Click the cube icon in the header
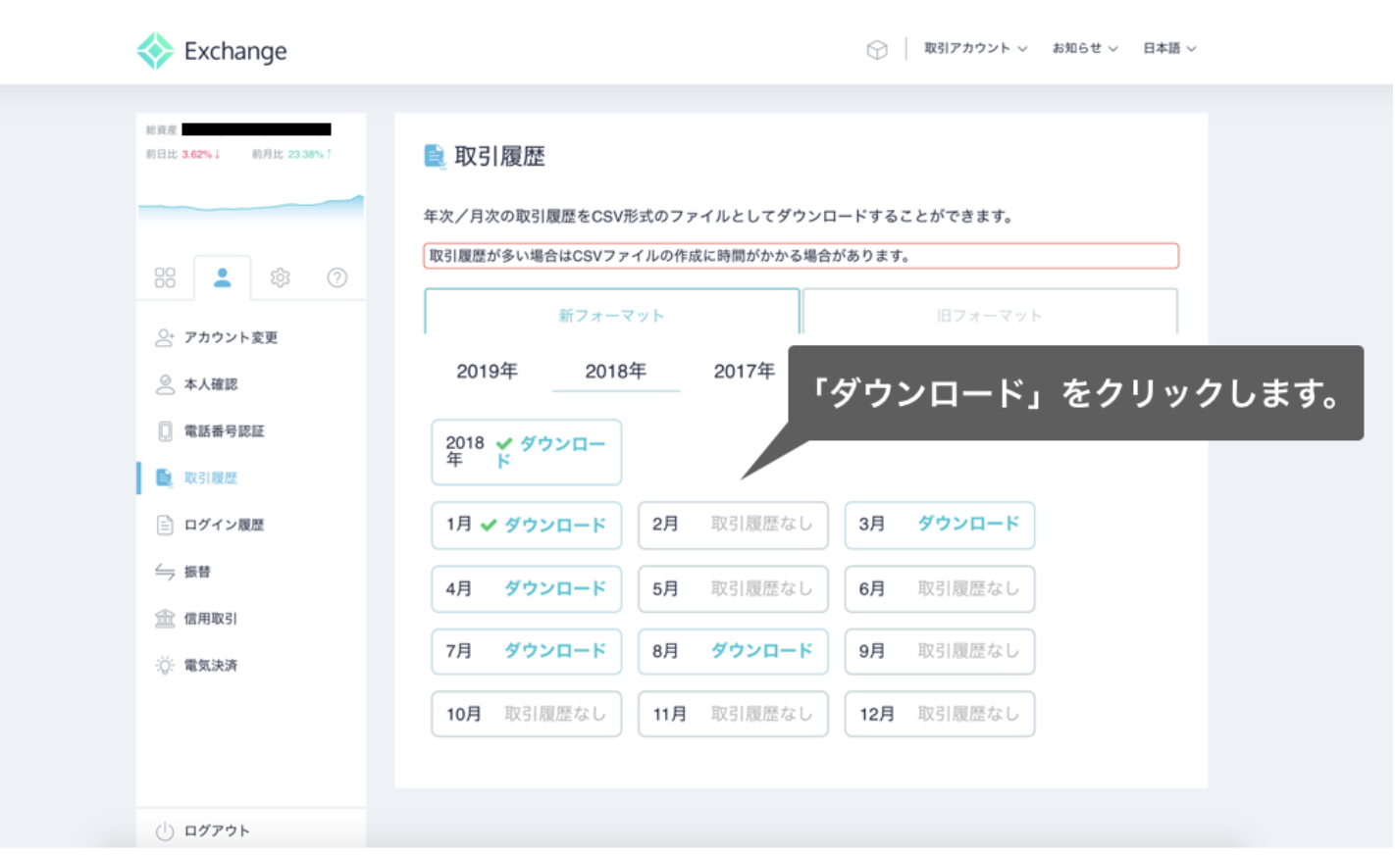This screenshot has width=1395, height=855. click(877, 49)
